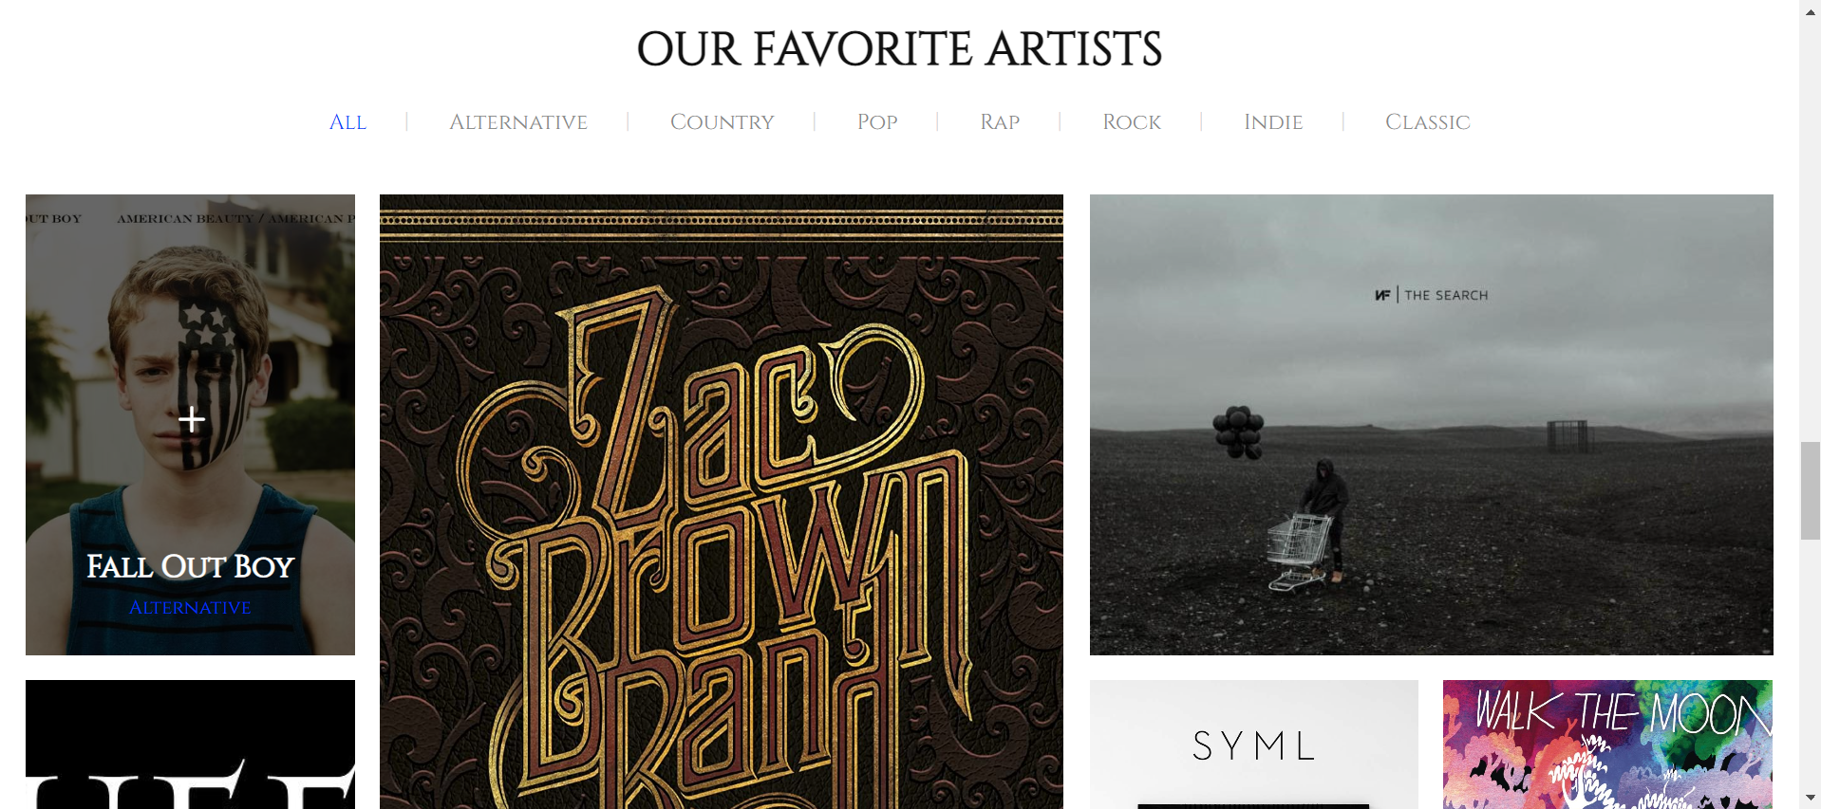Choose the Rock category filter
The width and height of the screenshot is (1821, 809).
pos(1132,122)
